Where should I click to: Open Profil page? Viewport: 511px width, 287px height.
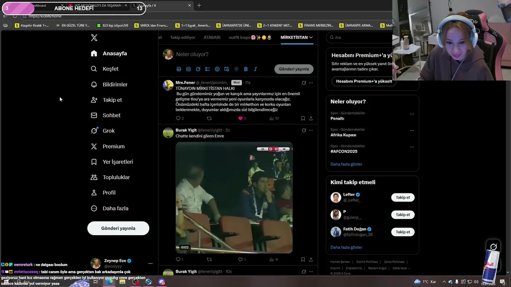103,193
